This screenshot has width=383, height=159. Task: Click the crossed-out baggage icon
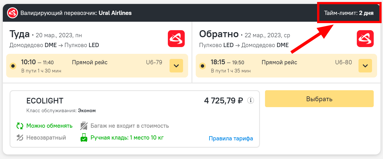84,126
